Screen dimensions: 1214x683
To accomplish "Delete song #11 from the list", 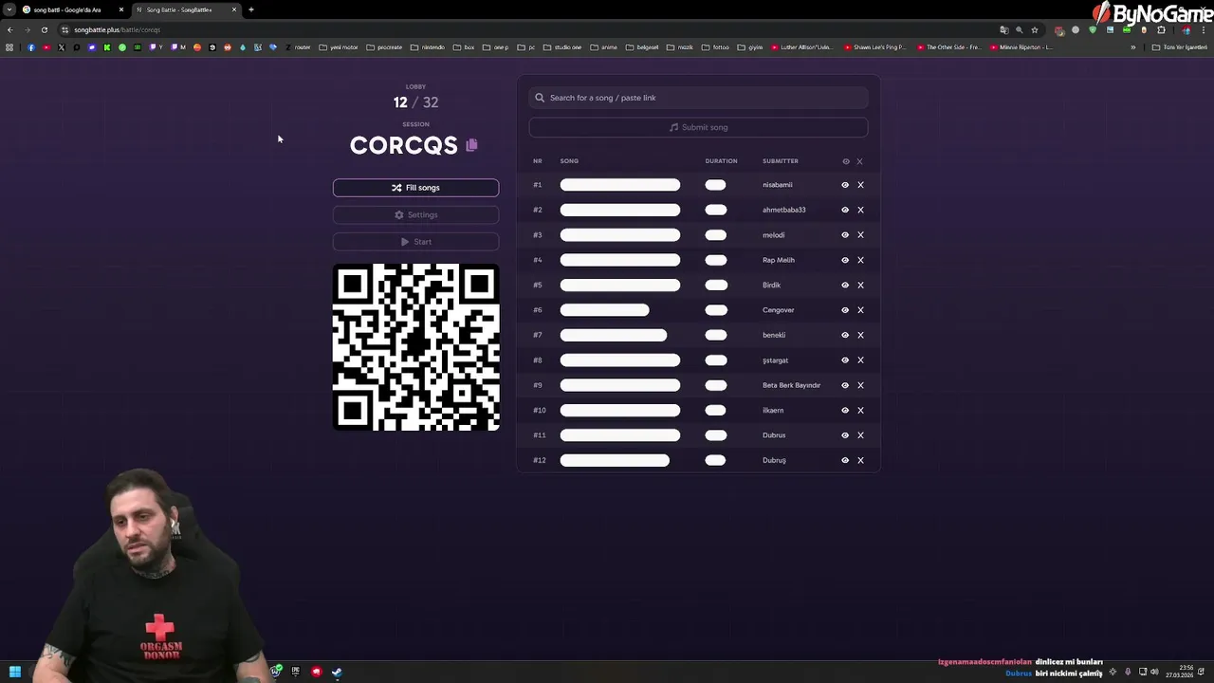I will tap(861, 435).
